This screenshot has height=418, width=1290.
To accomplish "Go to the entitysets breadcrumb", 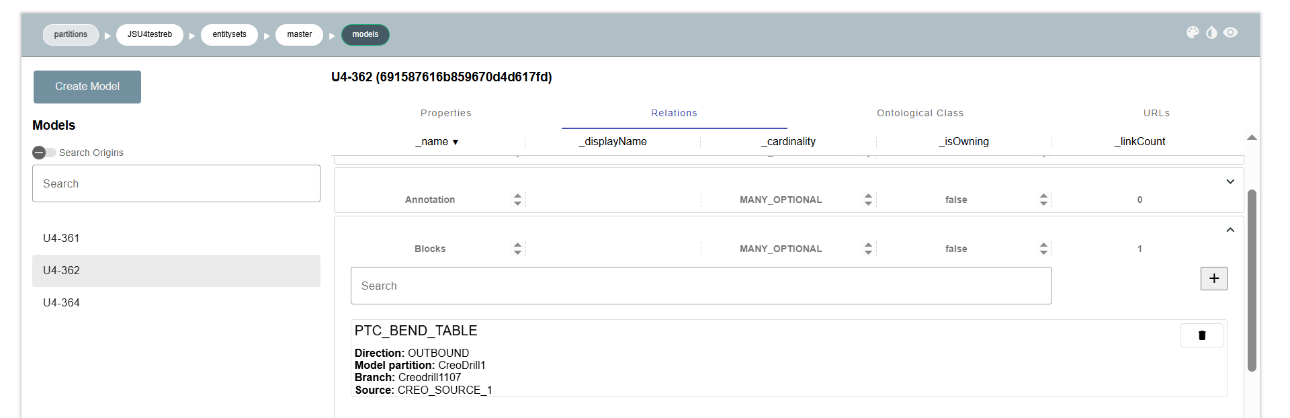I will click(x=229, y=34).
